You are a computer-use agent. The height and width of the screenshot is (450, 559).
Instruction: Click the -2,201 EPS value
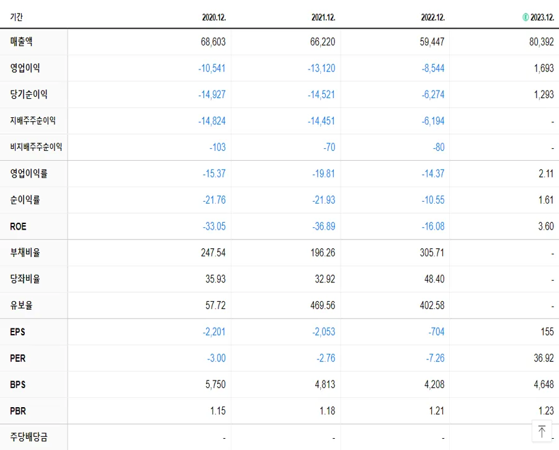coord(214,332)
